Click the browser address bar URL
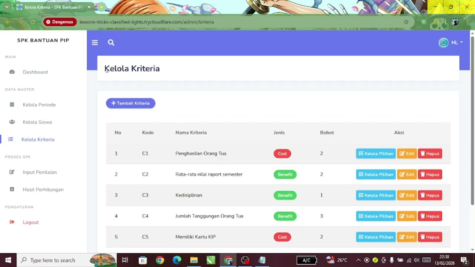The image size is (475, 267). point(147,22)
